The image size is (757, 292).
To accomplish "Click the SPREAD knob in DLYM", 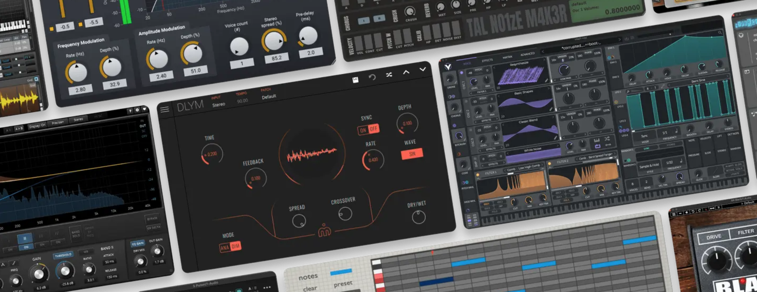I will [299, 221].
